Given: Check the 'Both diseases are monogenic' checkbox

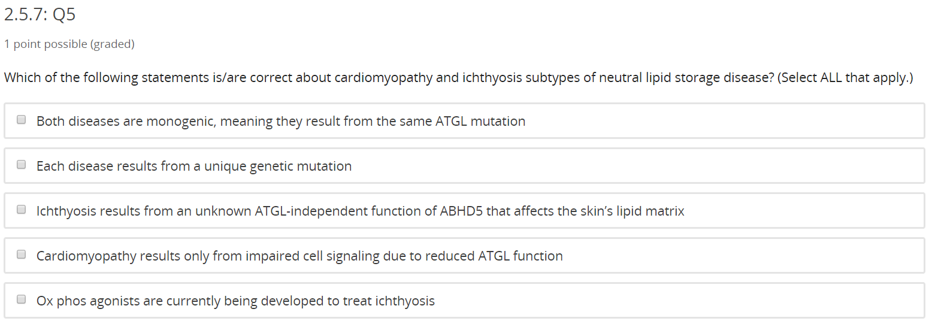Looking at the screenshot, I should [x=22, y=120].
